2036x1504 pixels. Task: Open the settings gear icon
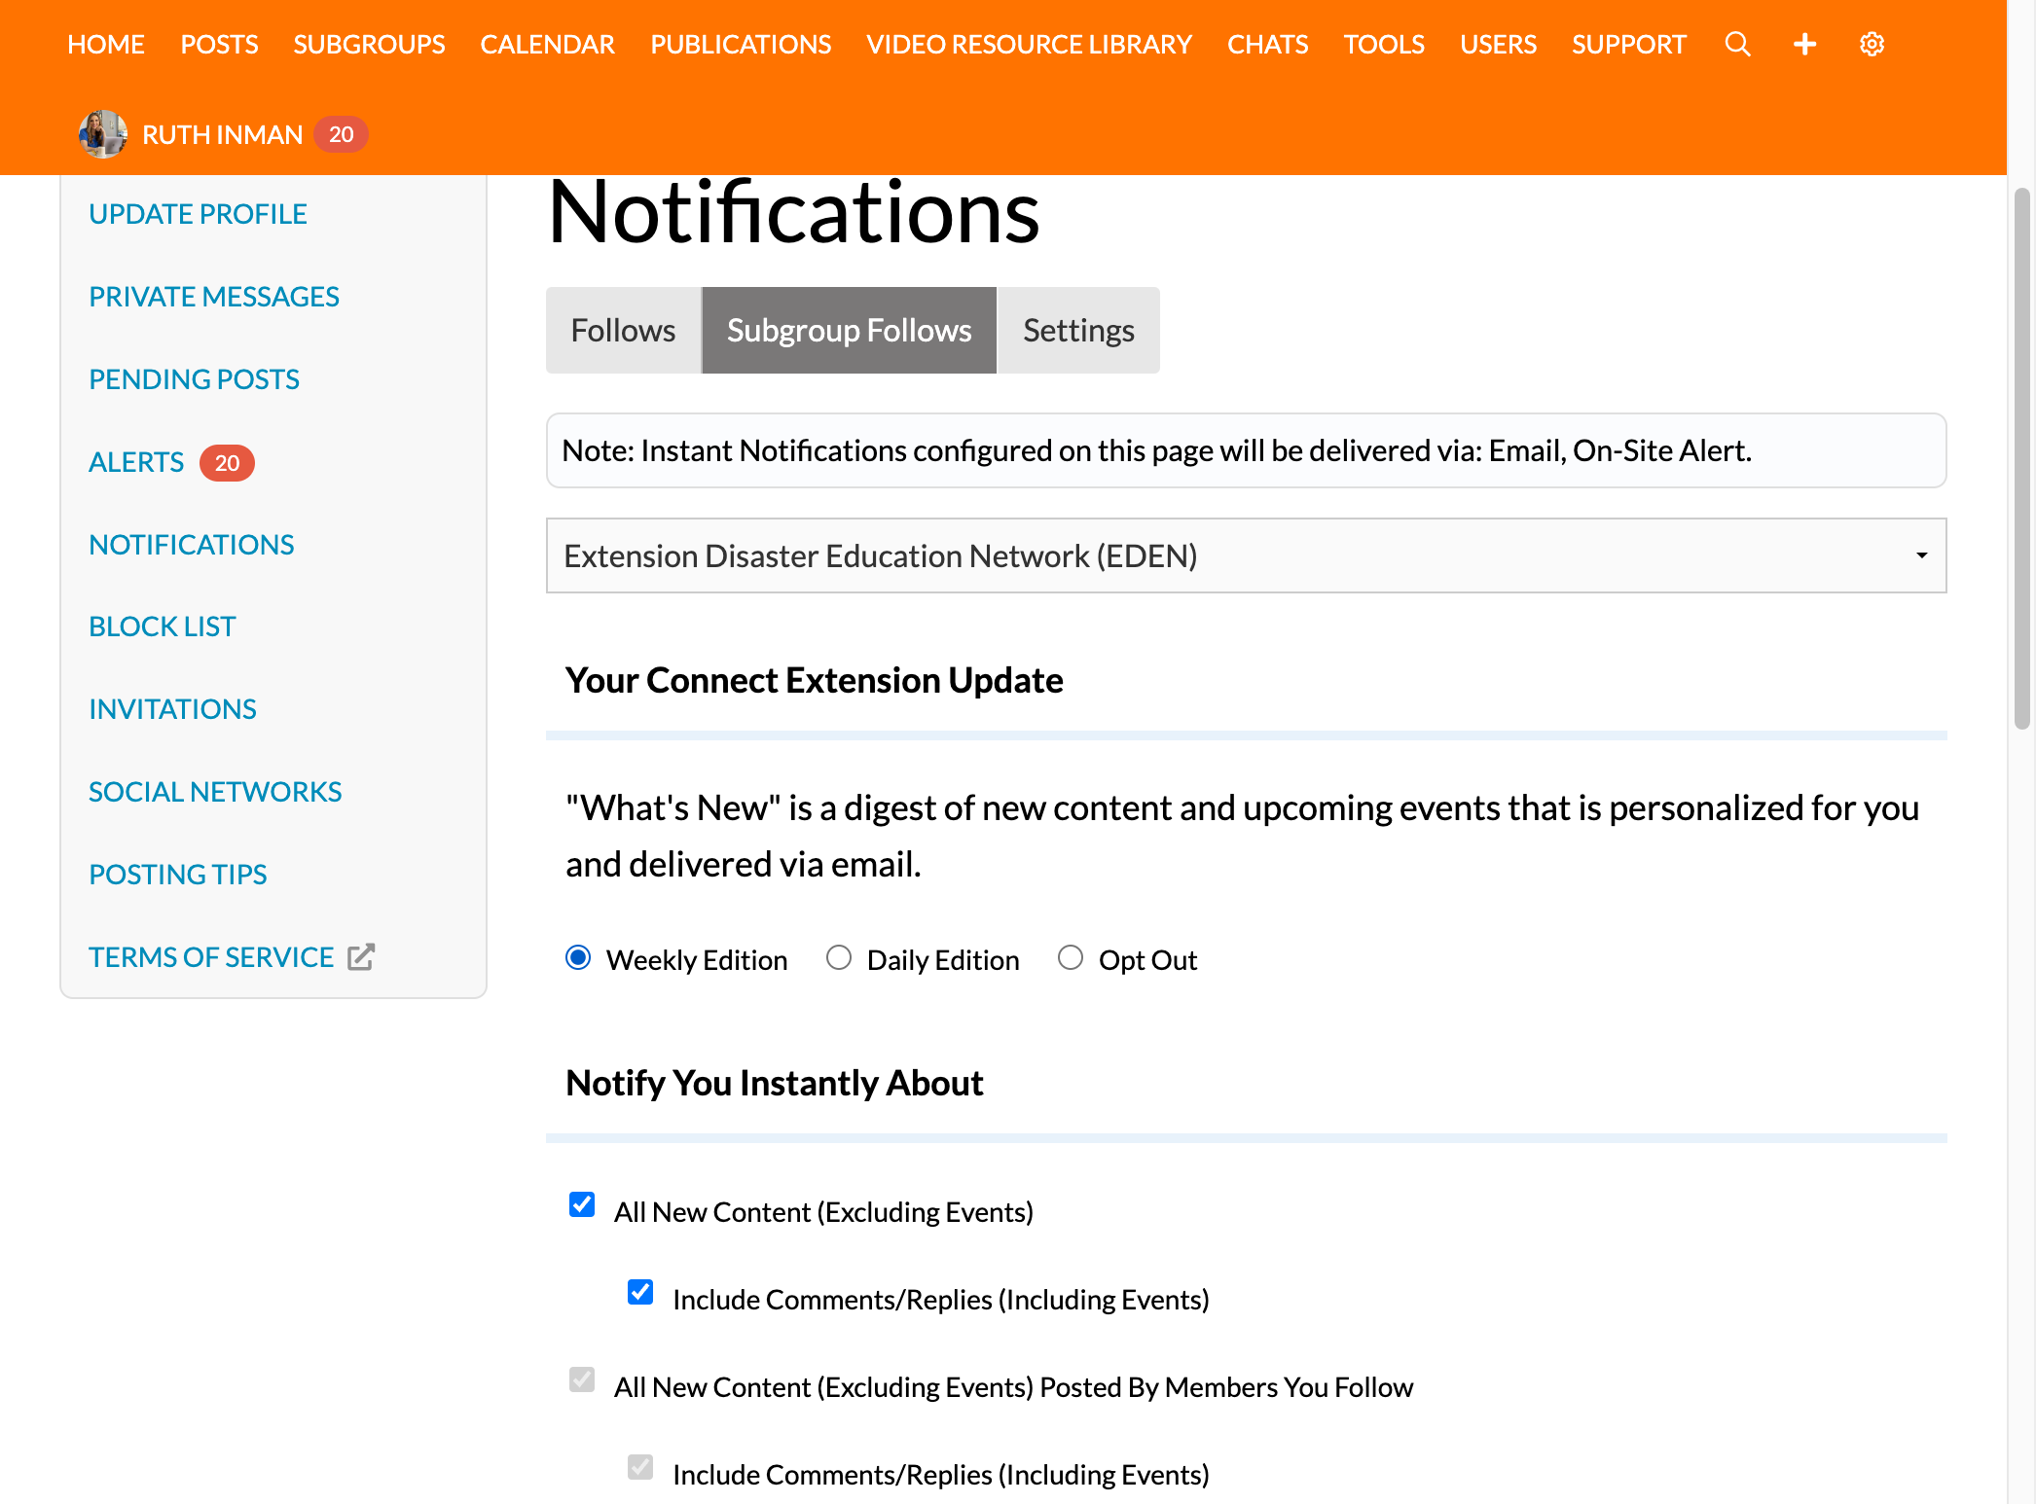pos(1872,44)
